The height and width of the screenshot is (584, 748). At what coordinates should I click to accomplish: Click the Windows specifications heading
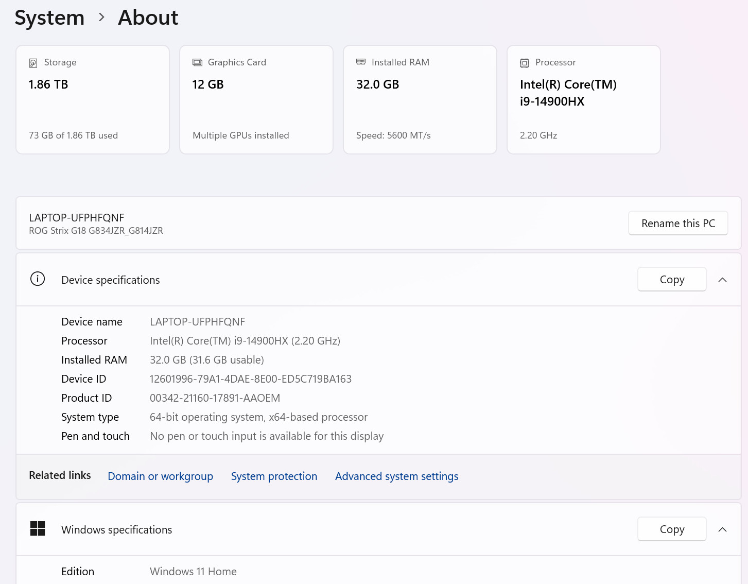pyautogui.click(x=117, y=529)
